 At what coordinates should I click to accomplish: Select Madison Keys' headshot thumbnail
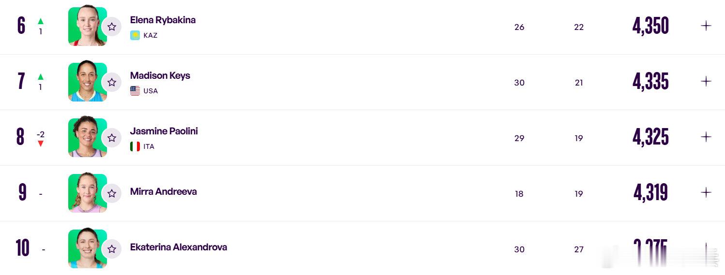pyautogui.click(x=87, y=82)
